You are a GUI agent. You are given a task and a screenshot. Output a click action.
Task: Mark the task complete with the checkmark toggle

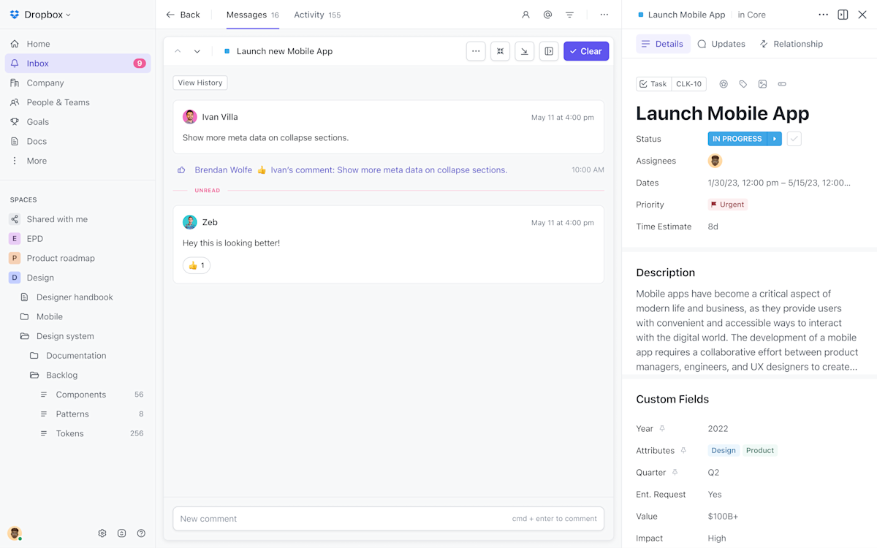coord(794,138)
